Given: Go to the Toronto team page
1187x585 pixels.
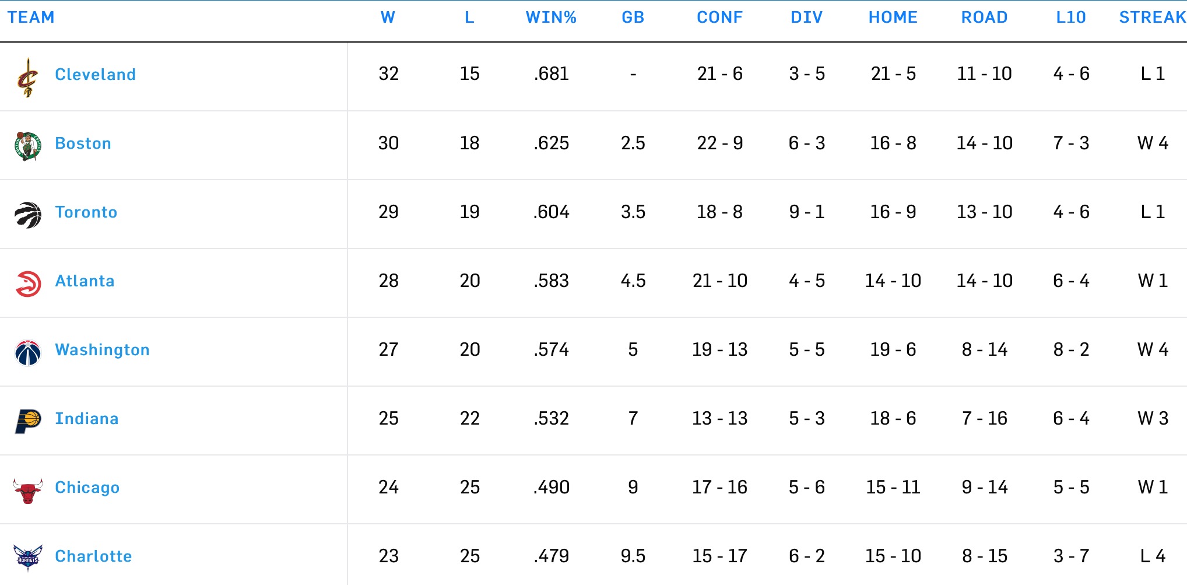Looking at the screenshot, I should point(86,212).
